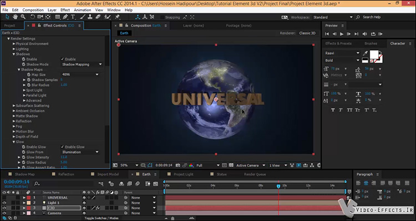The image size is (416, 221).
Task: Expand the Reflection group
Action: (x=14, y=121)
